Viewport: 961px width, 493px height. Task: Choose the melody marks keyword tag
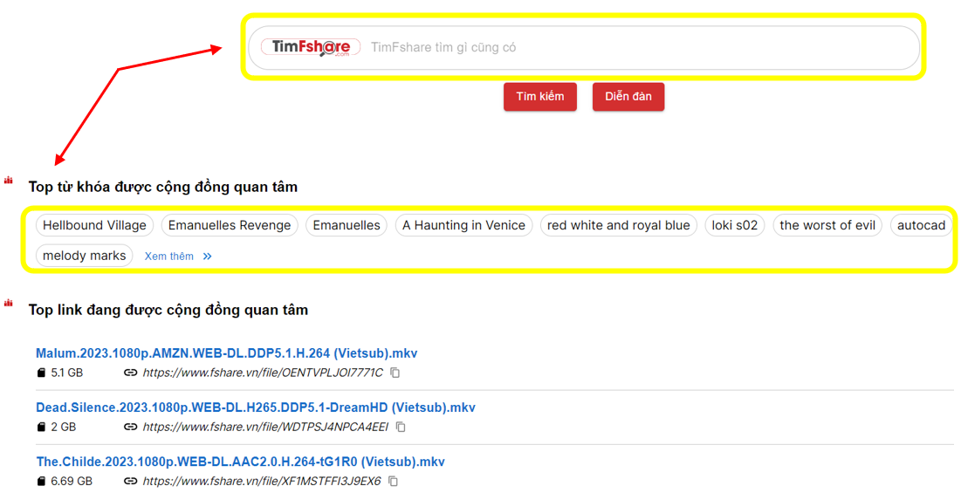pos(85,256)
